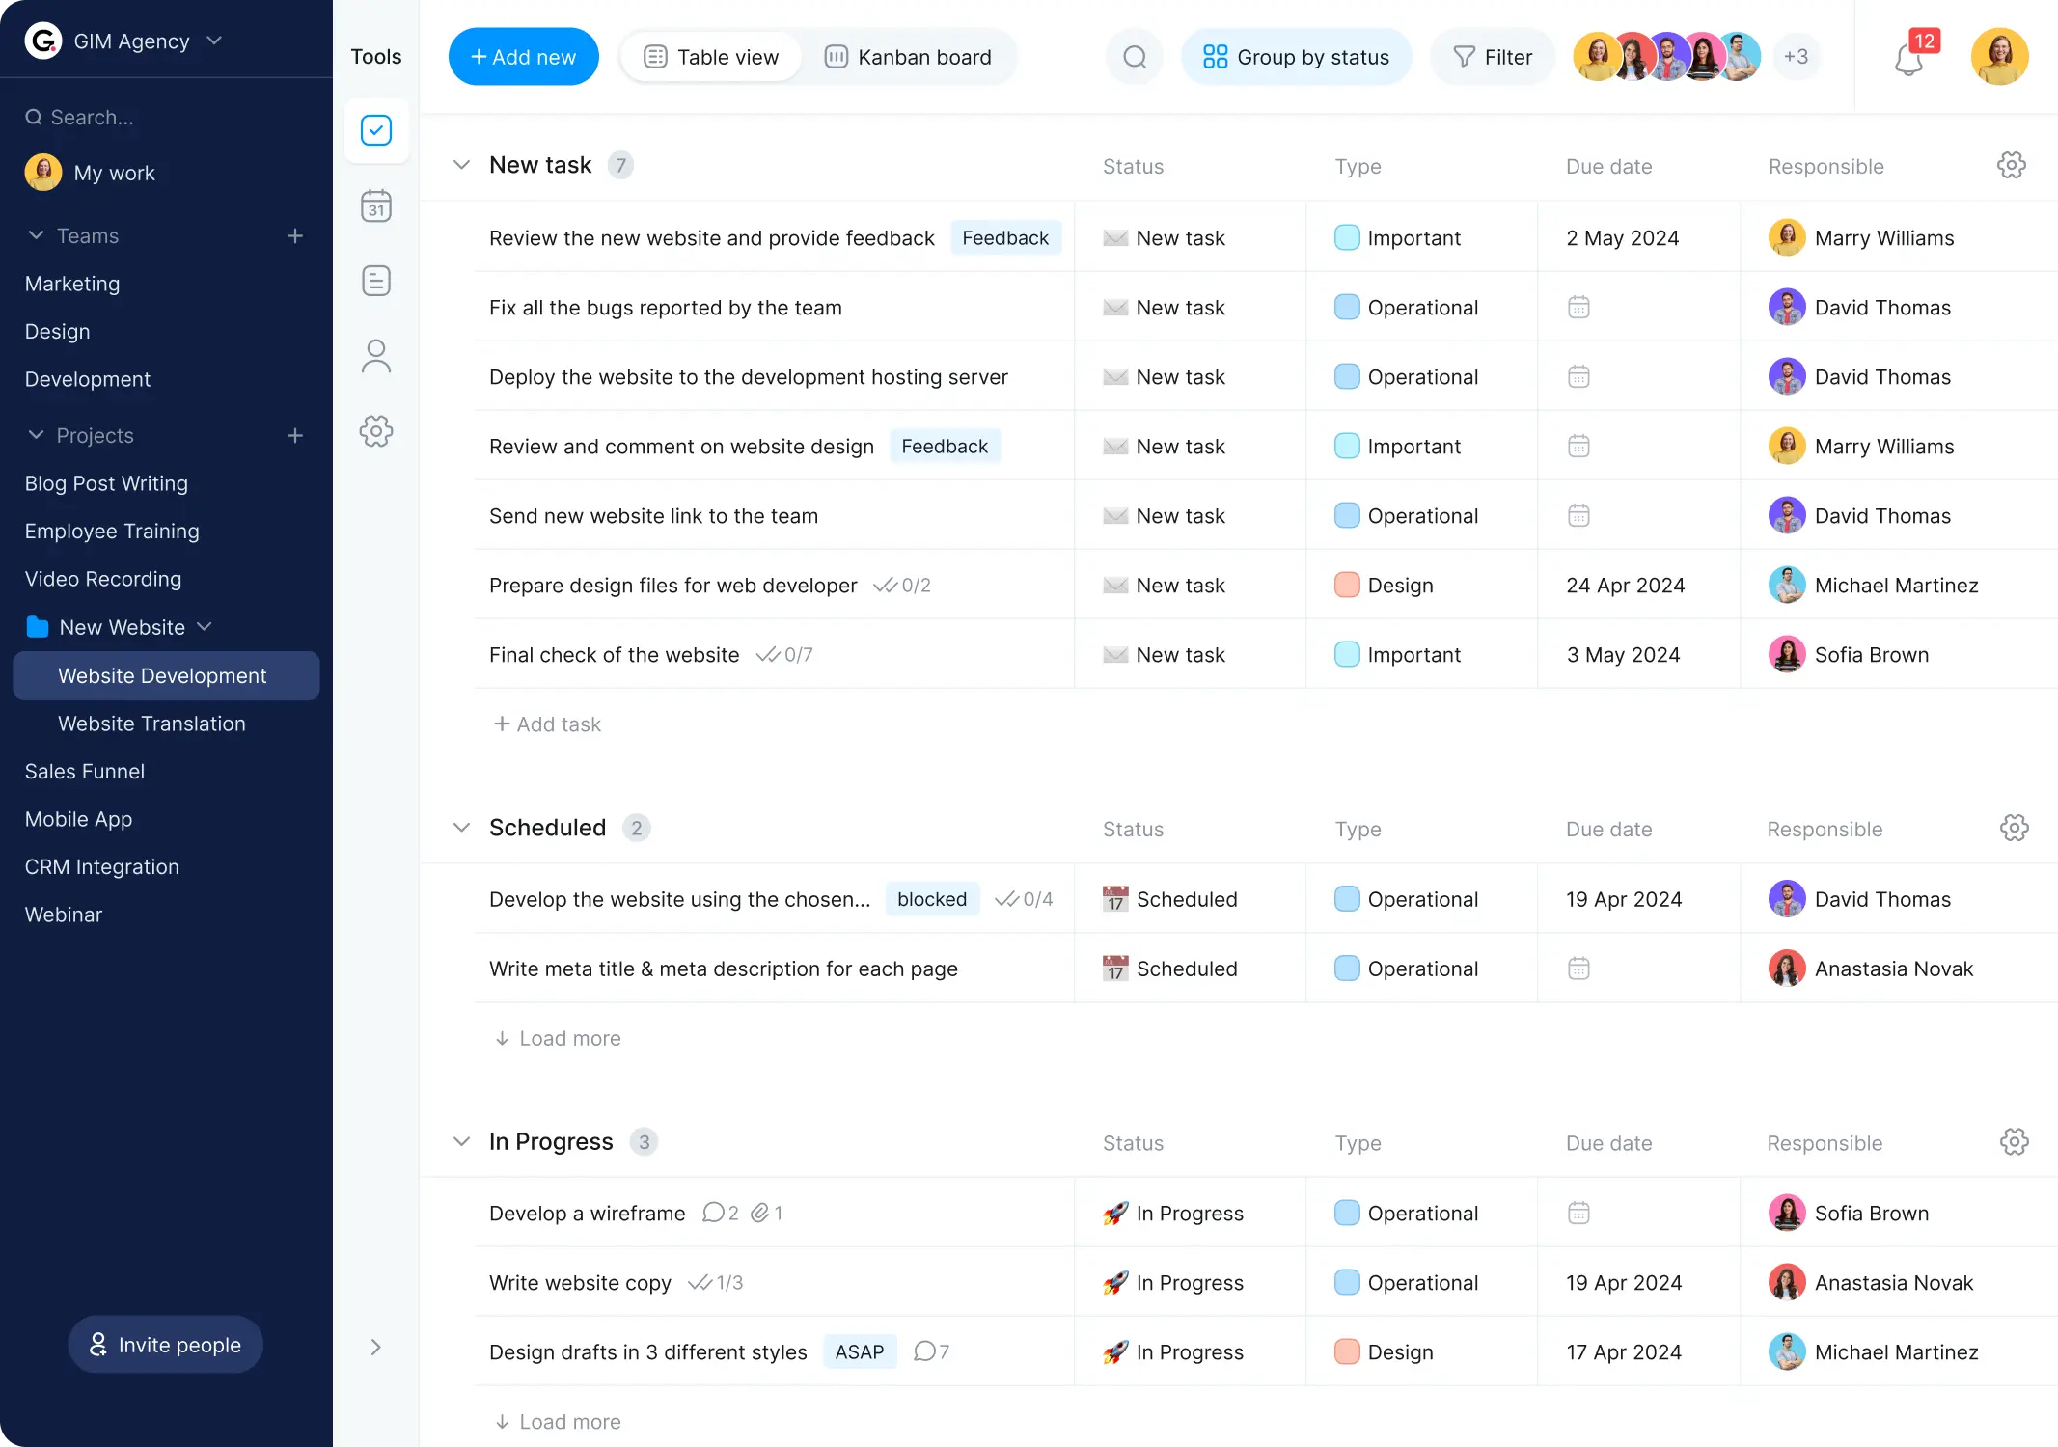Click the My work icon in sidebar

[x=42, y=173]
